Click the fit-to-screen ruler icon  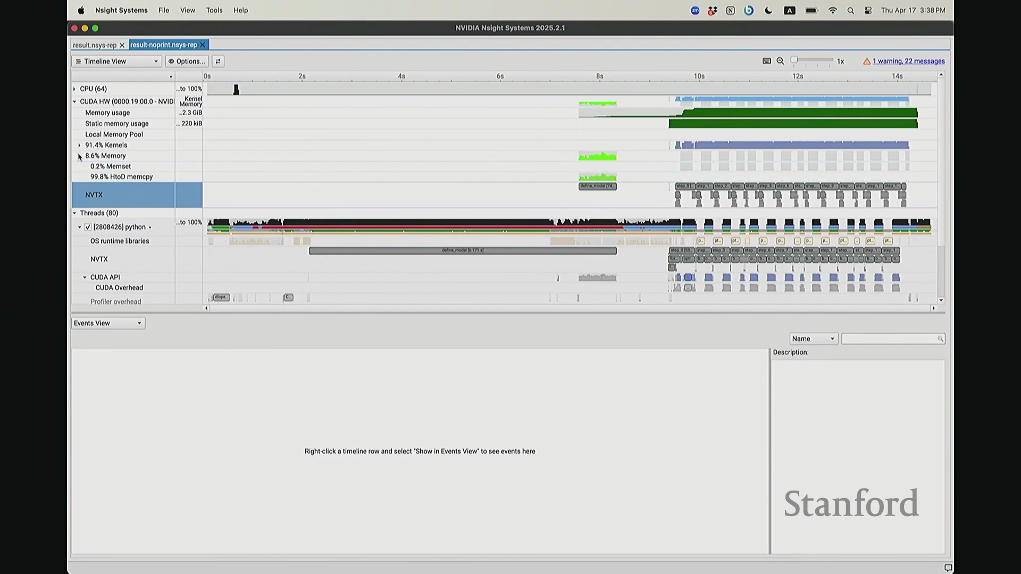[766, 61]
